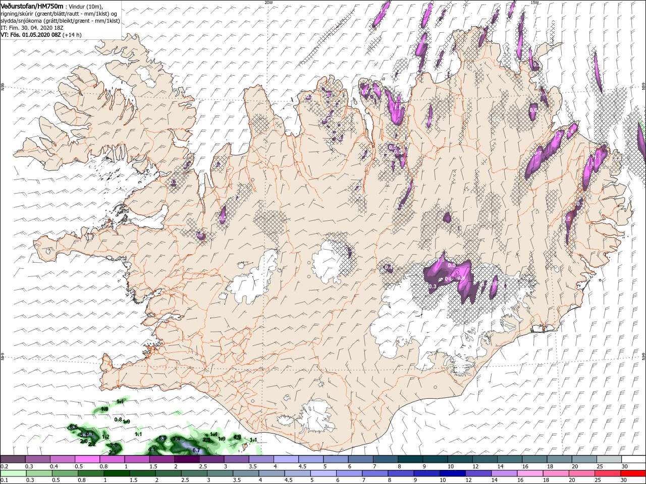Select the lightest green 0.1 swatch in lower legend
This screenshot has width=646, height=484.
tap(13, 473)
